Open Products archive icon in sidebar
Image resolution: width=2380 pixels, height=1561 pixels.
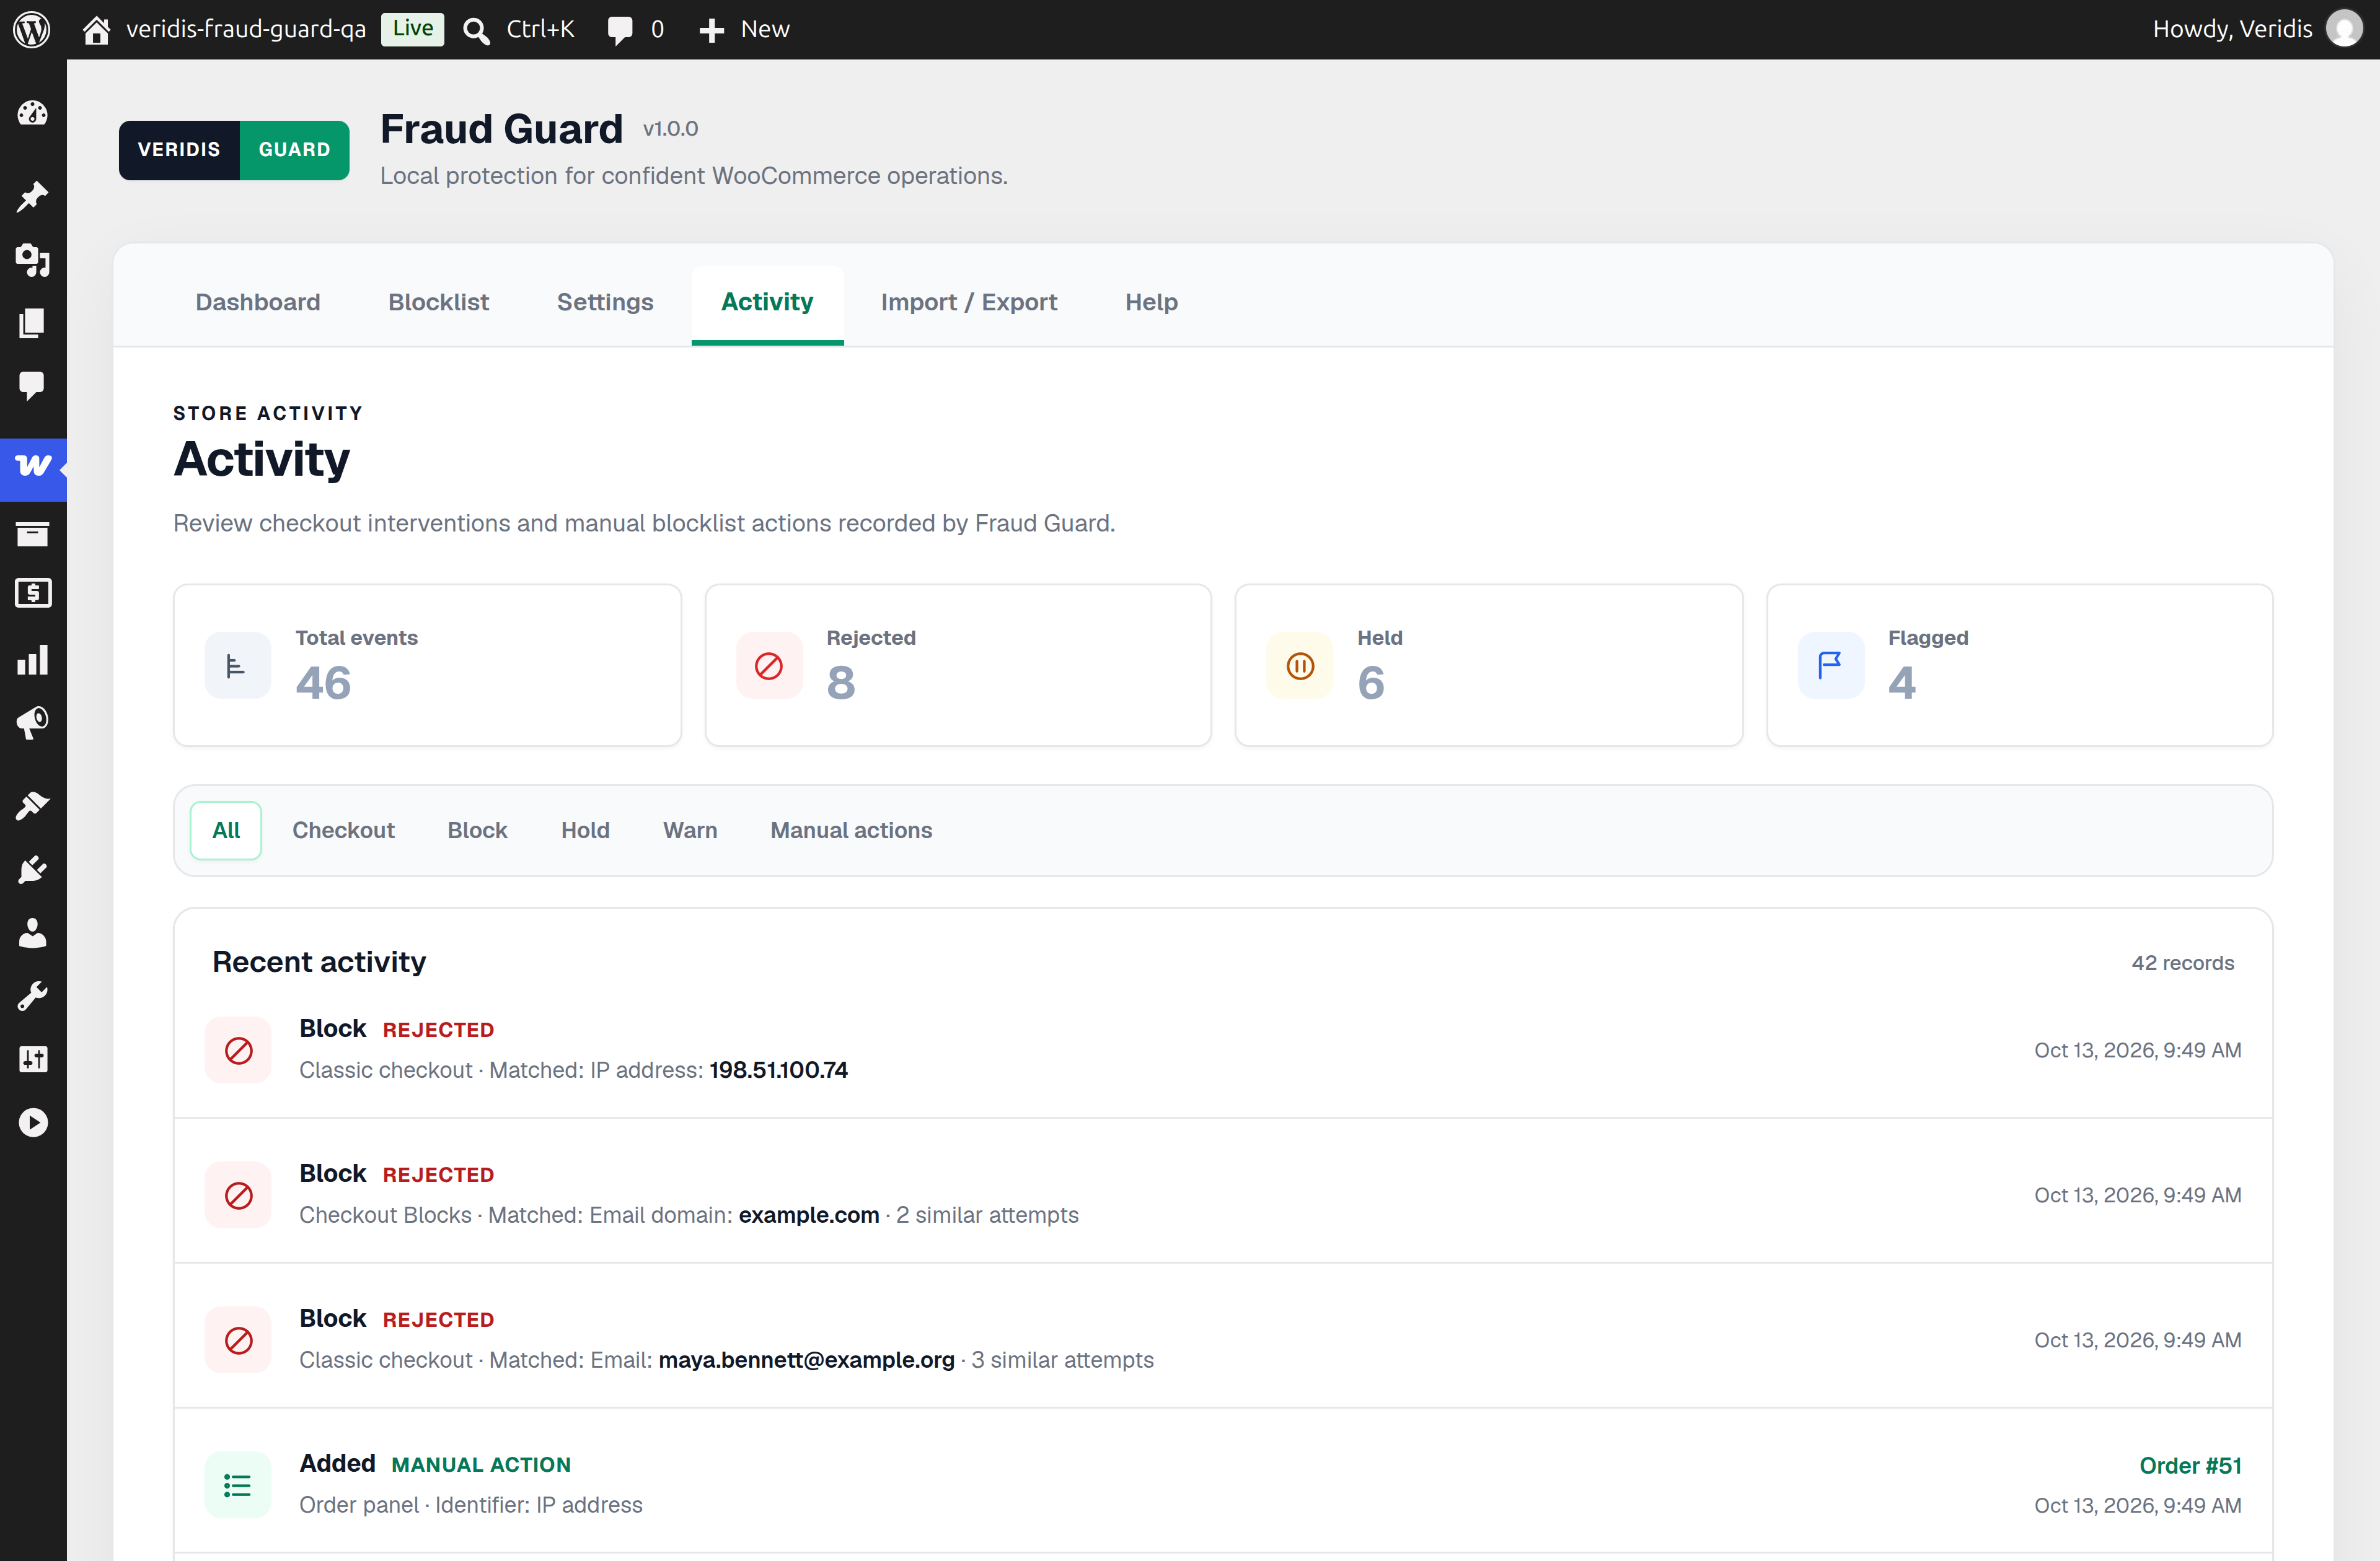33,534
